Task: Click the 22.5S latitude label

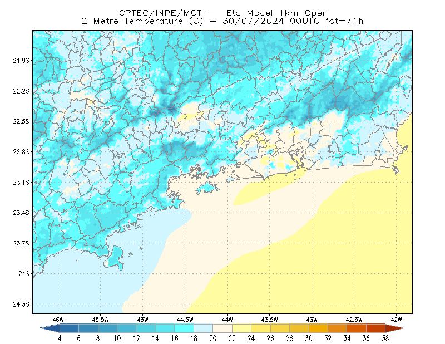Action: point(21,121)
